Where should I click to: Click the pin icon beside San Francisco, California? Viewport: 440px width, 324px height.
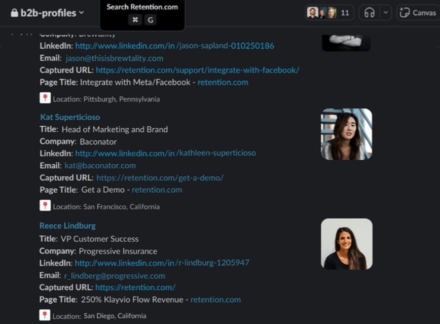point(45,205)
